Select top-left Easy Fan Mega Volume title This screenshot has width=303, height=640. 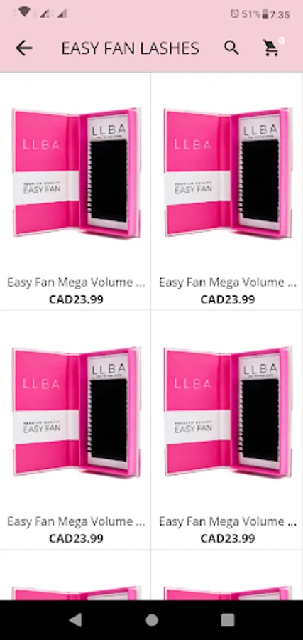[x=76, y=282]
